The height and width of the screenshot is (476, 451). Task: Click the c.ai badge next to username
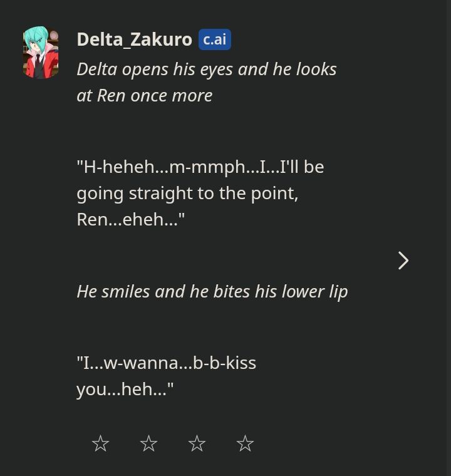(215, 39)
